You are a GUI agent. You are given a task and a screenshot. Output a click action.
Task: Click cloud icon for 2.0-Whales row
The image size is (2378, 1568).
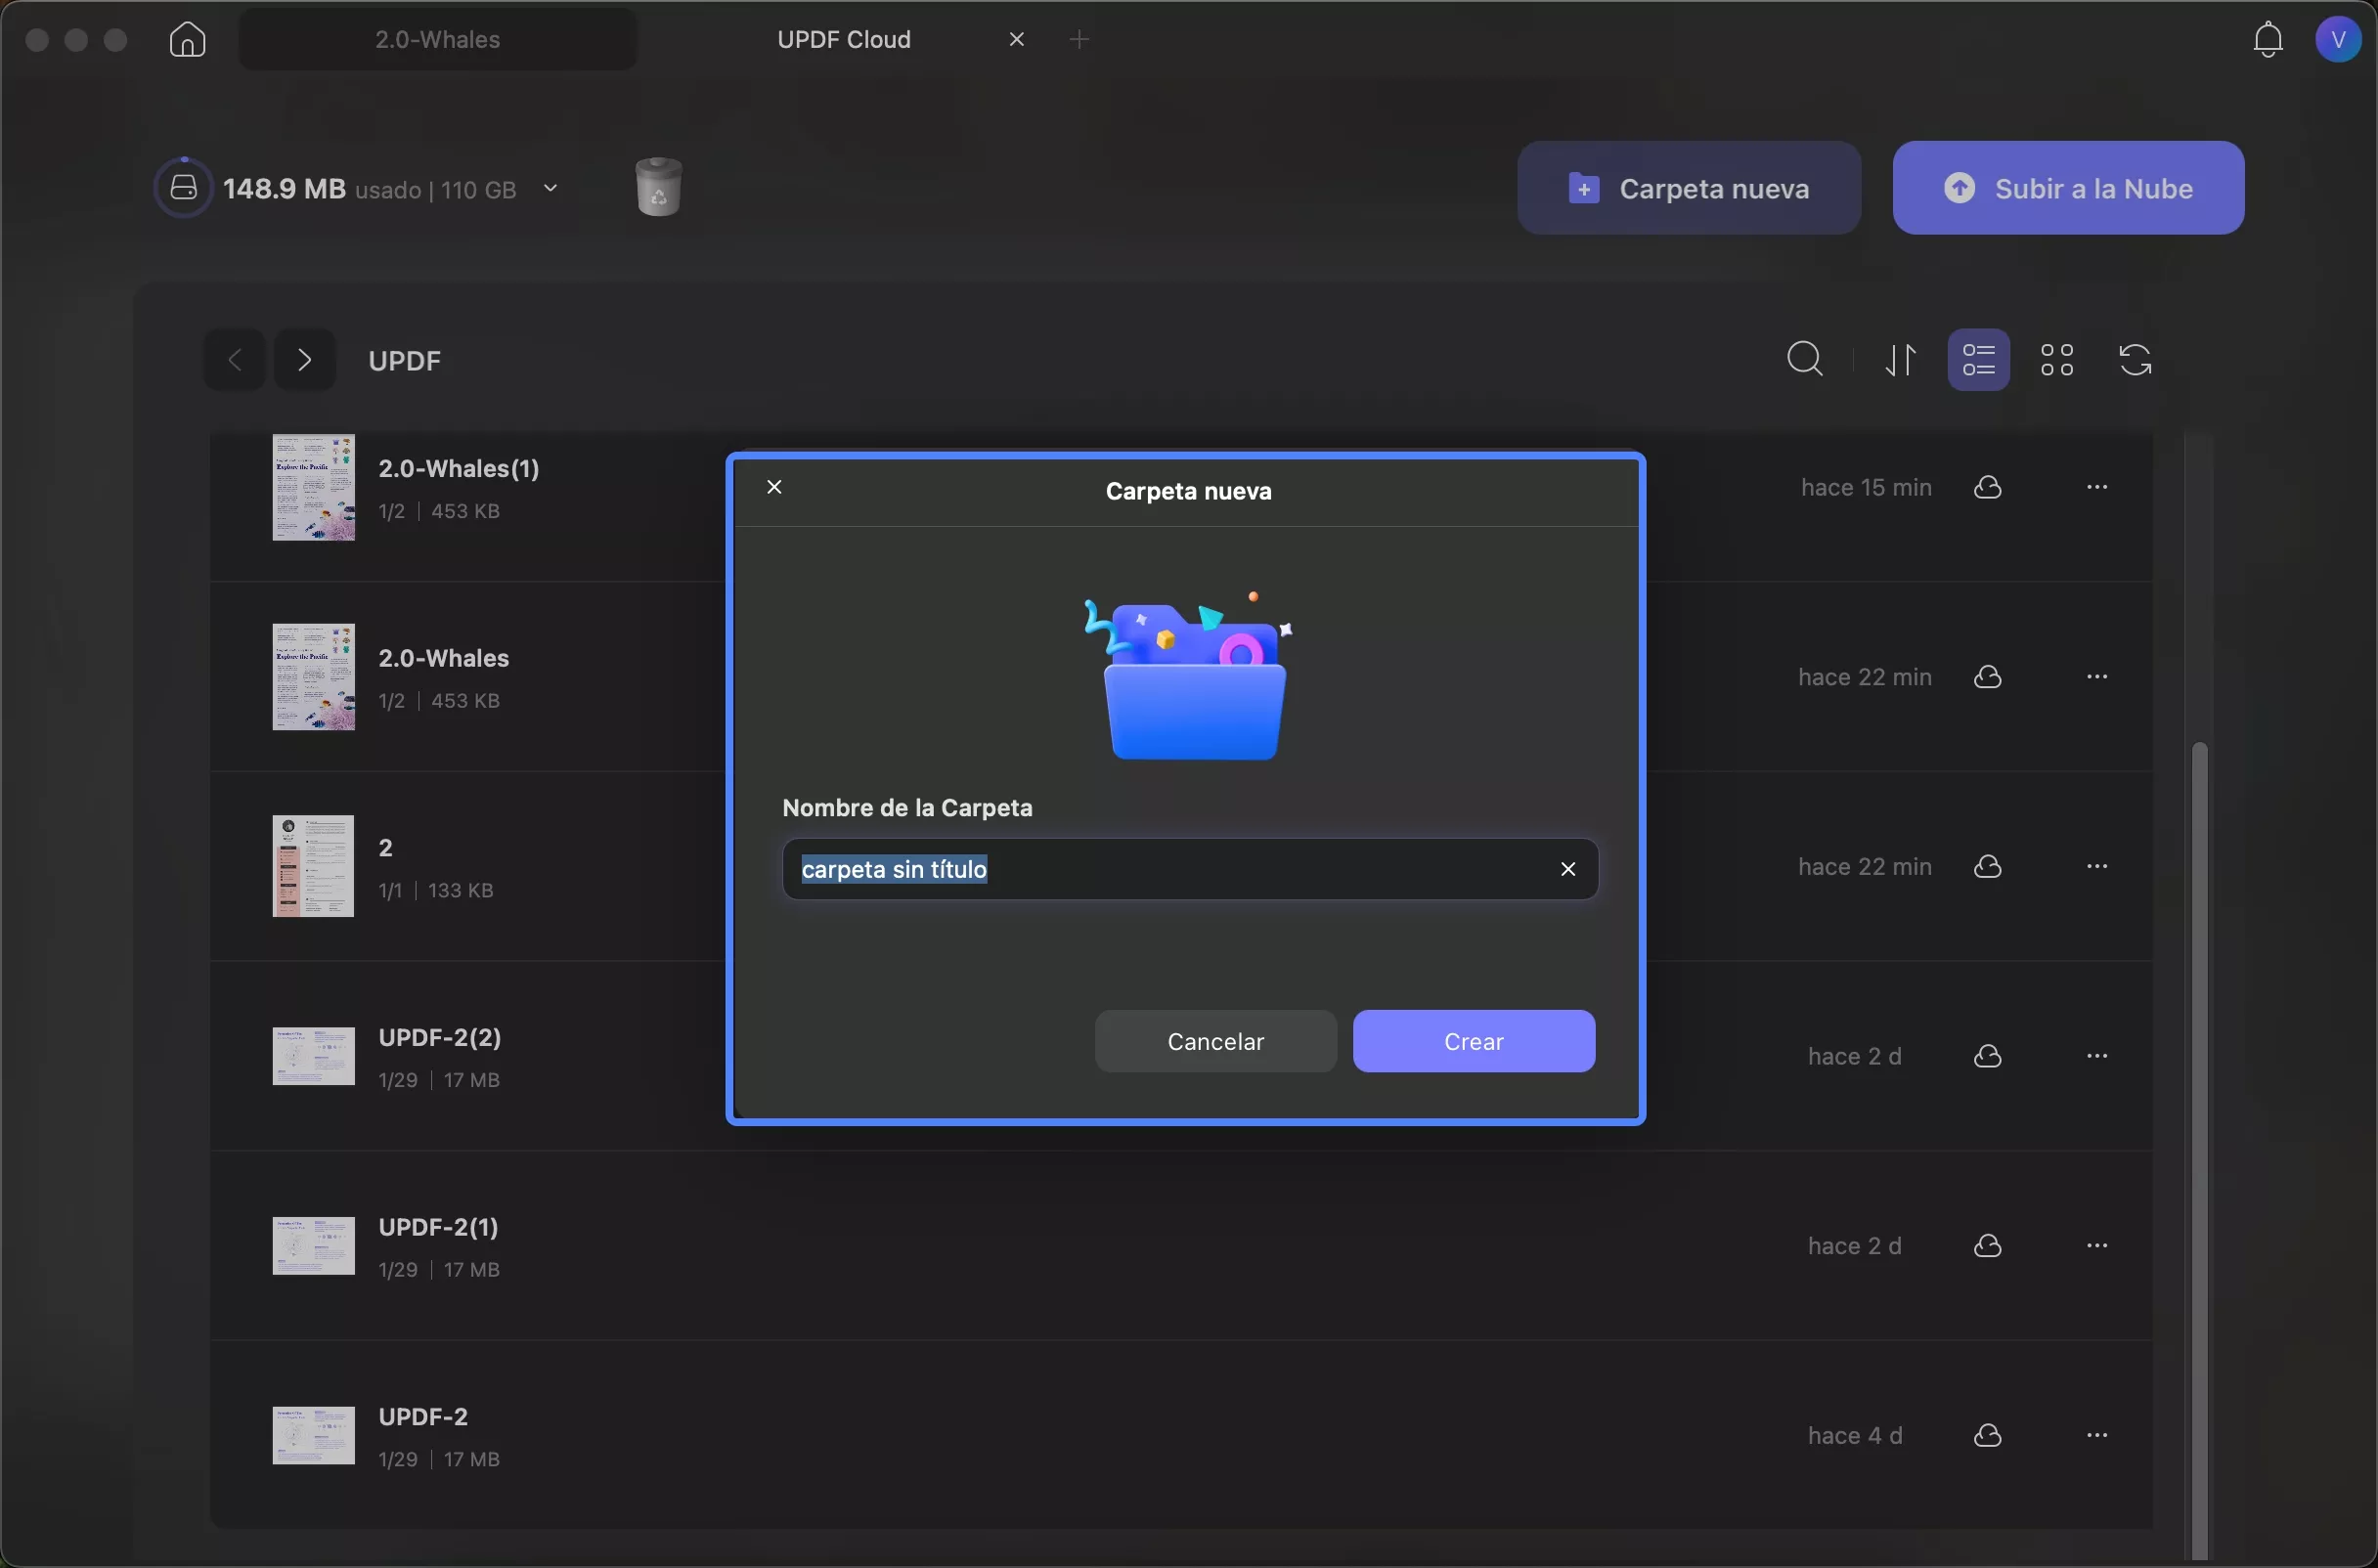(x=1988, y=677)
